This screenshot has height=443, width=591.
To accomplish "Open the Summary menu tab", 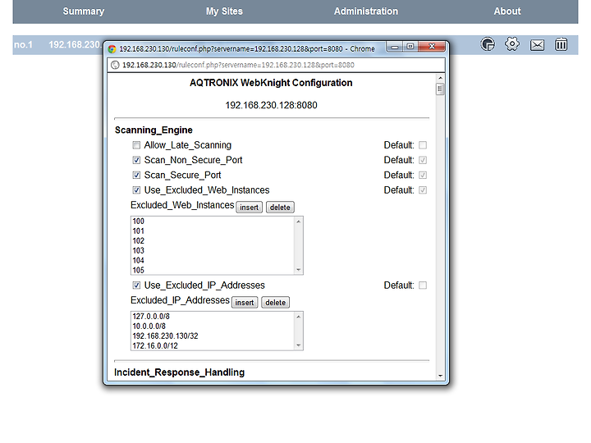I will click(x=84, y=11).
